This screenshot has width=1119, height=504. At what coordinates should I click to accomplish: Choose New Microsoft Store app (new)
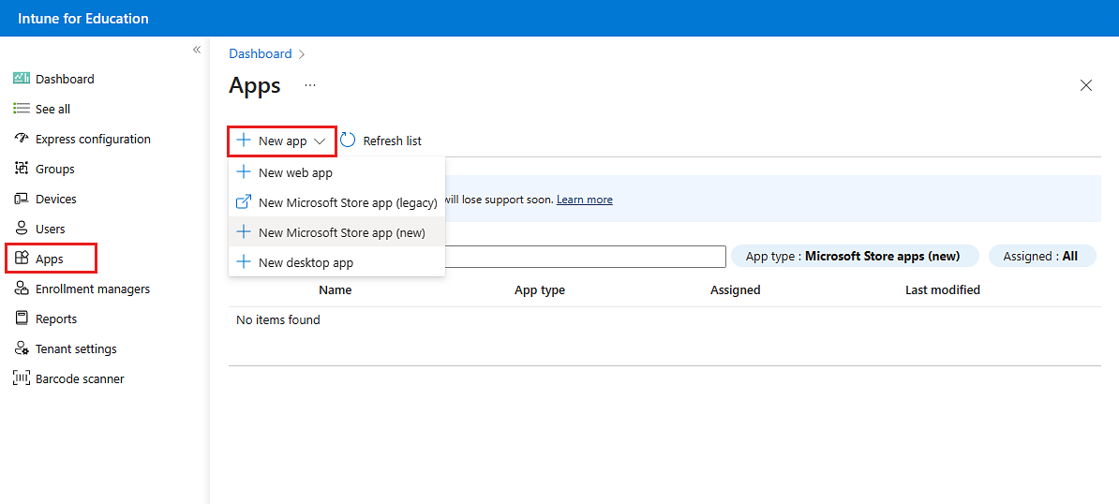coord(336,232)
